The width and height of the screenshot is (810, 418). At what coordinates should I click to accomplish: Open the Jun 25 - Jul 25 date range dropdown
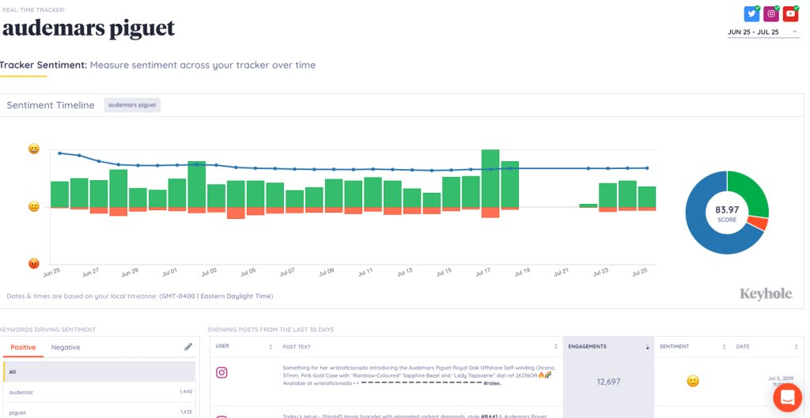[x=763, y=32]
